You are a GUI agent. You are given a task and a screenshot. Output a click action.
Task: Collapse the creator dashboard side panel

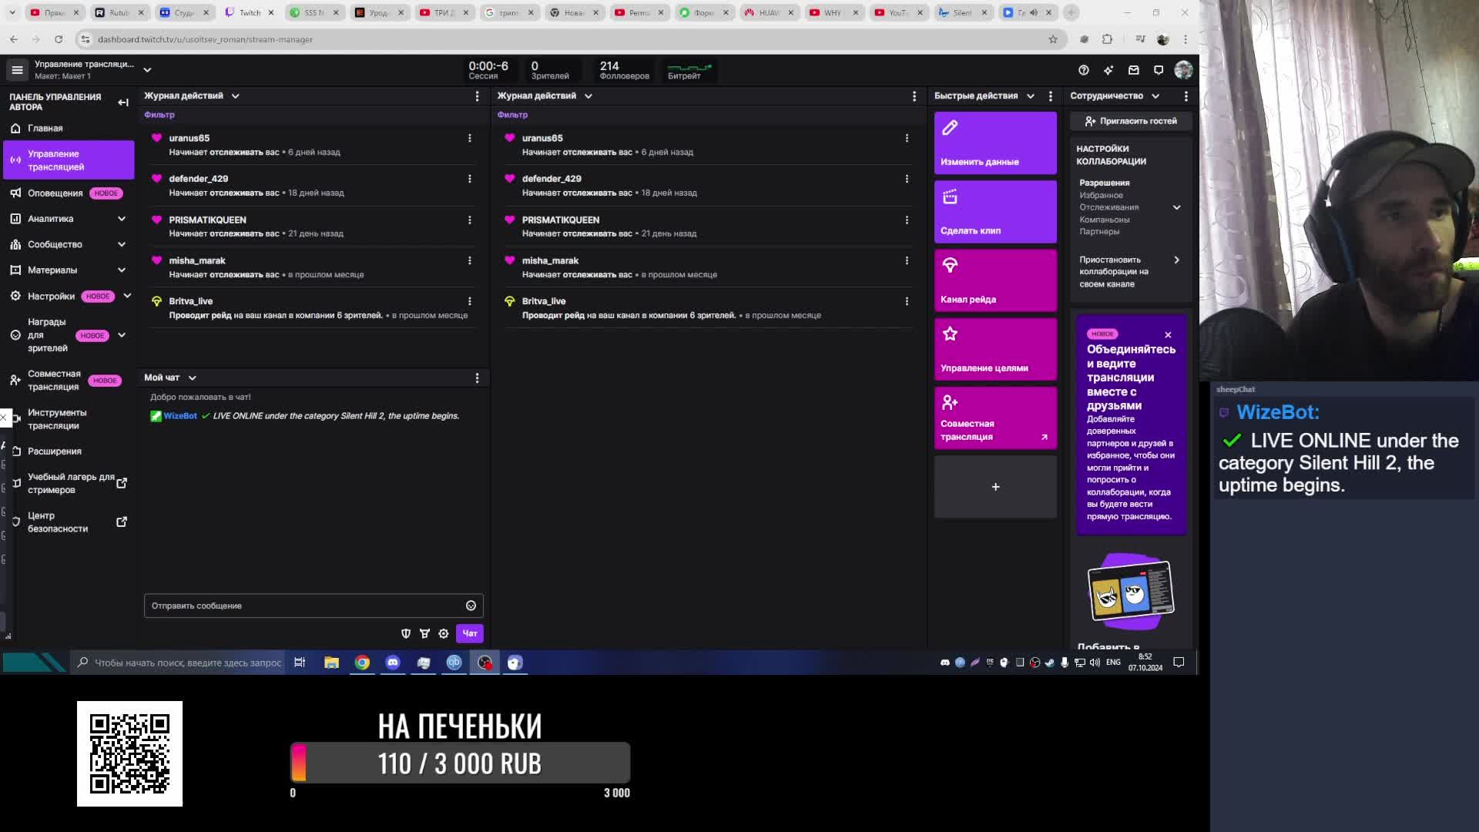123,102
